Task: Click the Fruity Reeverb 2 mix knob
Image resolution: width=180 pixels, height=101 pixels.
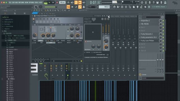Action: click(161, 34)
